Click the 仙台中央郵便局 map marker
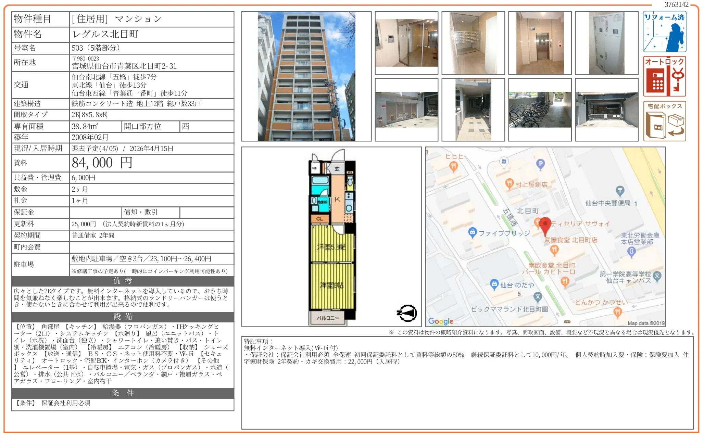 pyautogui.click(x=620, y=191)
